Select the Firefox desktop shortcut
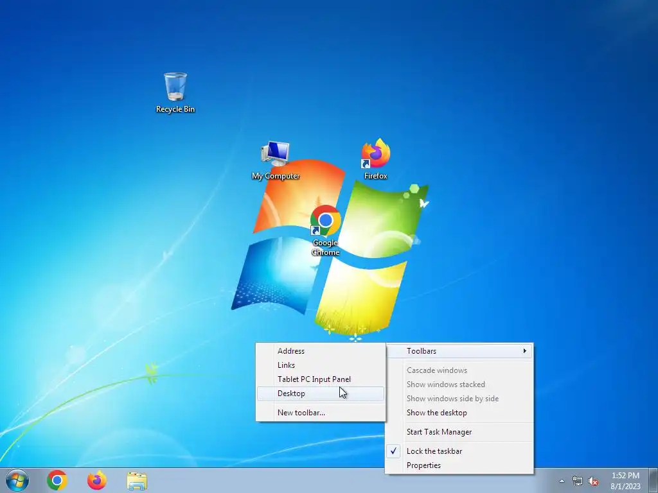Screen dimensions: 658x493 coord(375,159)
